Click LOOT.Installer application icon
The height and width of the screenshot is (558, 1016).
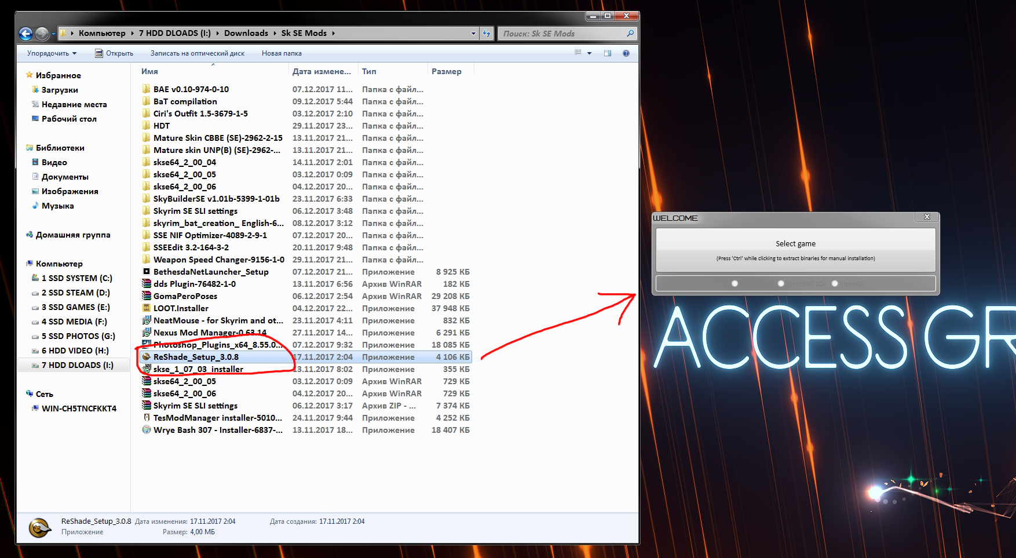click(x=147, y=308)
